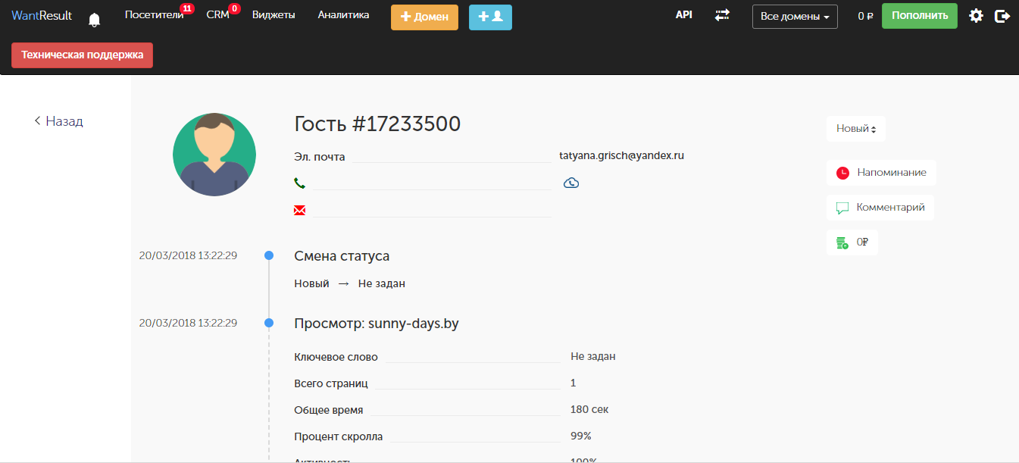The height and width of the screenshot is (463, 1019).
Task: Click the guest avatar picture
Action: pos(214,155)
